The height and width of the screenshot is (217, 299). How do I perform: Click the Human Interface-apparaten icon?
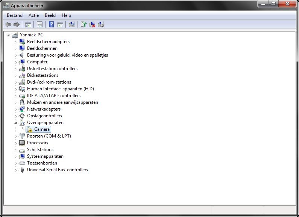click(x=22, y=89)
